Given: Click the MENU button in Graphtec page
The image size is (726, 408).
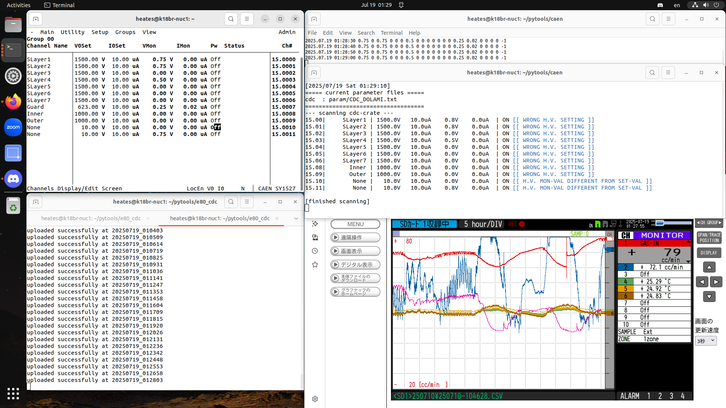Looking at the screenshot, I should pyautogui.click(x=355, y=224).
